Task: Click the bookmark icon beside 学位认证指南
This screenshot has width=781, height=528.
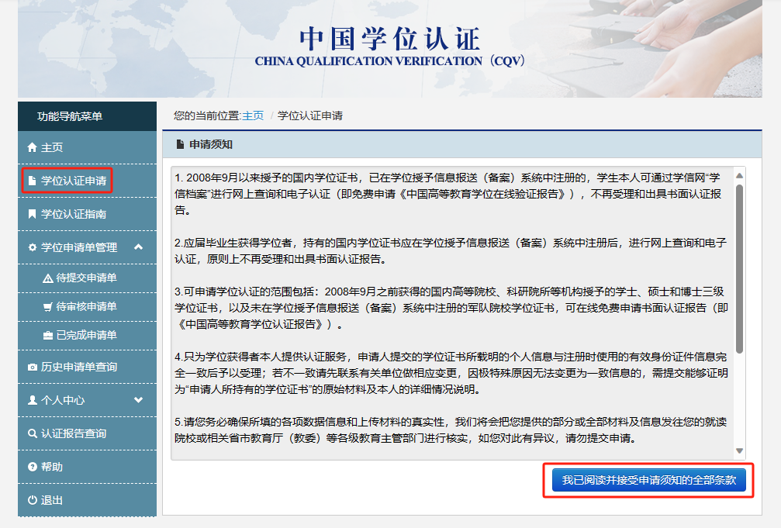Action: tap(32, 214)
